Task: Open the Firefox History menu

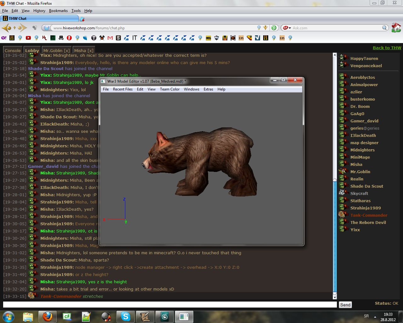Action: 39,11
